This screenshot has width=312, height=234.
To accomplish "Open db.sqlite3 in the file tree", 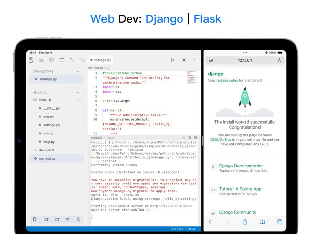I will point(57,150).
